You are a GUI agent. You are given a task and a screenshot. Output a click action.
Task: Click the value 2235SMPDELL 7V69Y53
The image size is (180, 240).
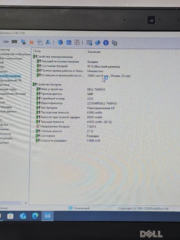[x=102, y=104]
